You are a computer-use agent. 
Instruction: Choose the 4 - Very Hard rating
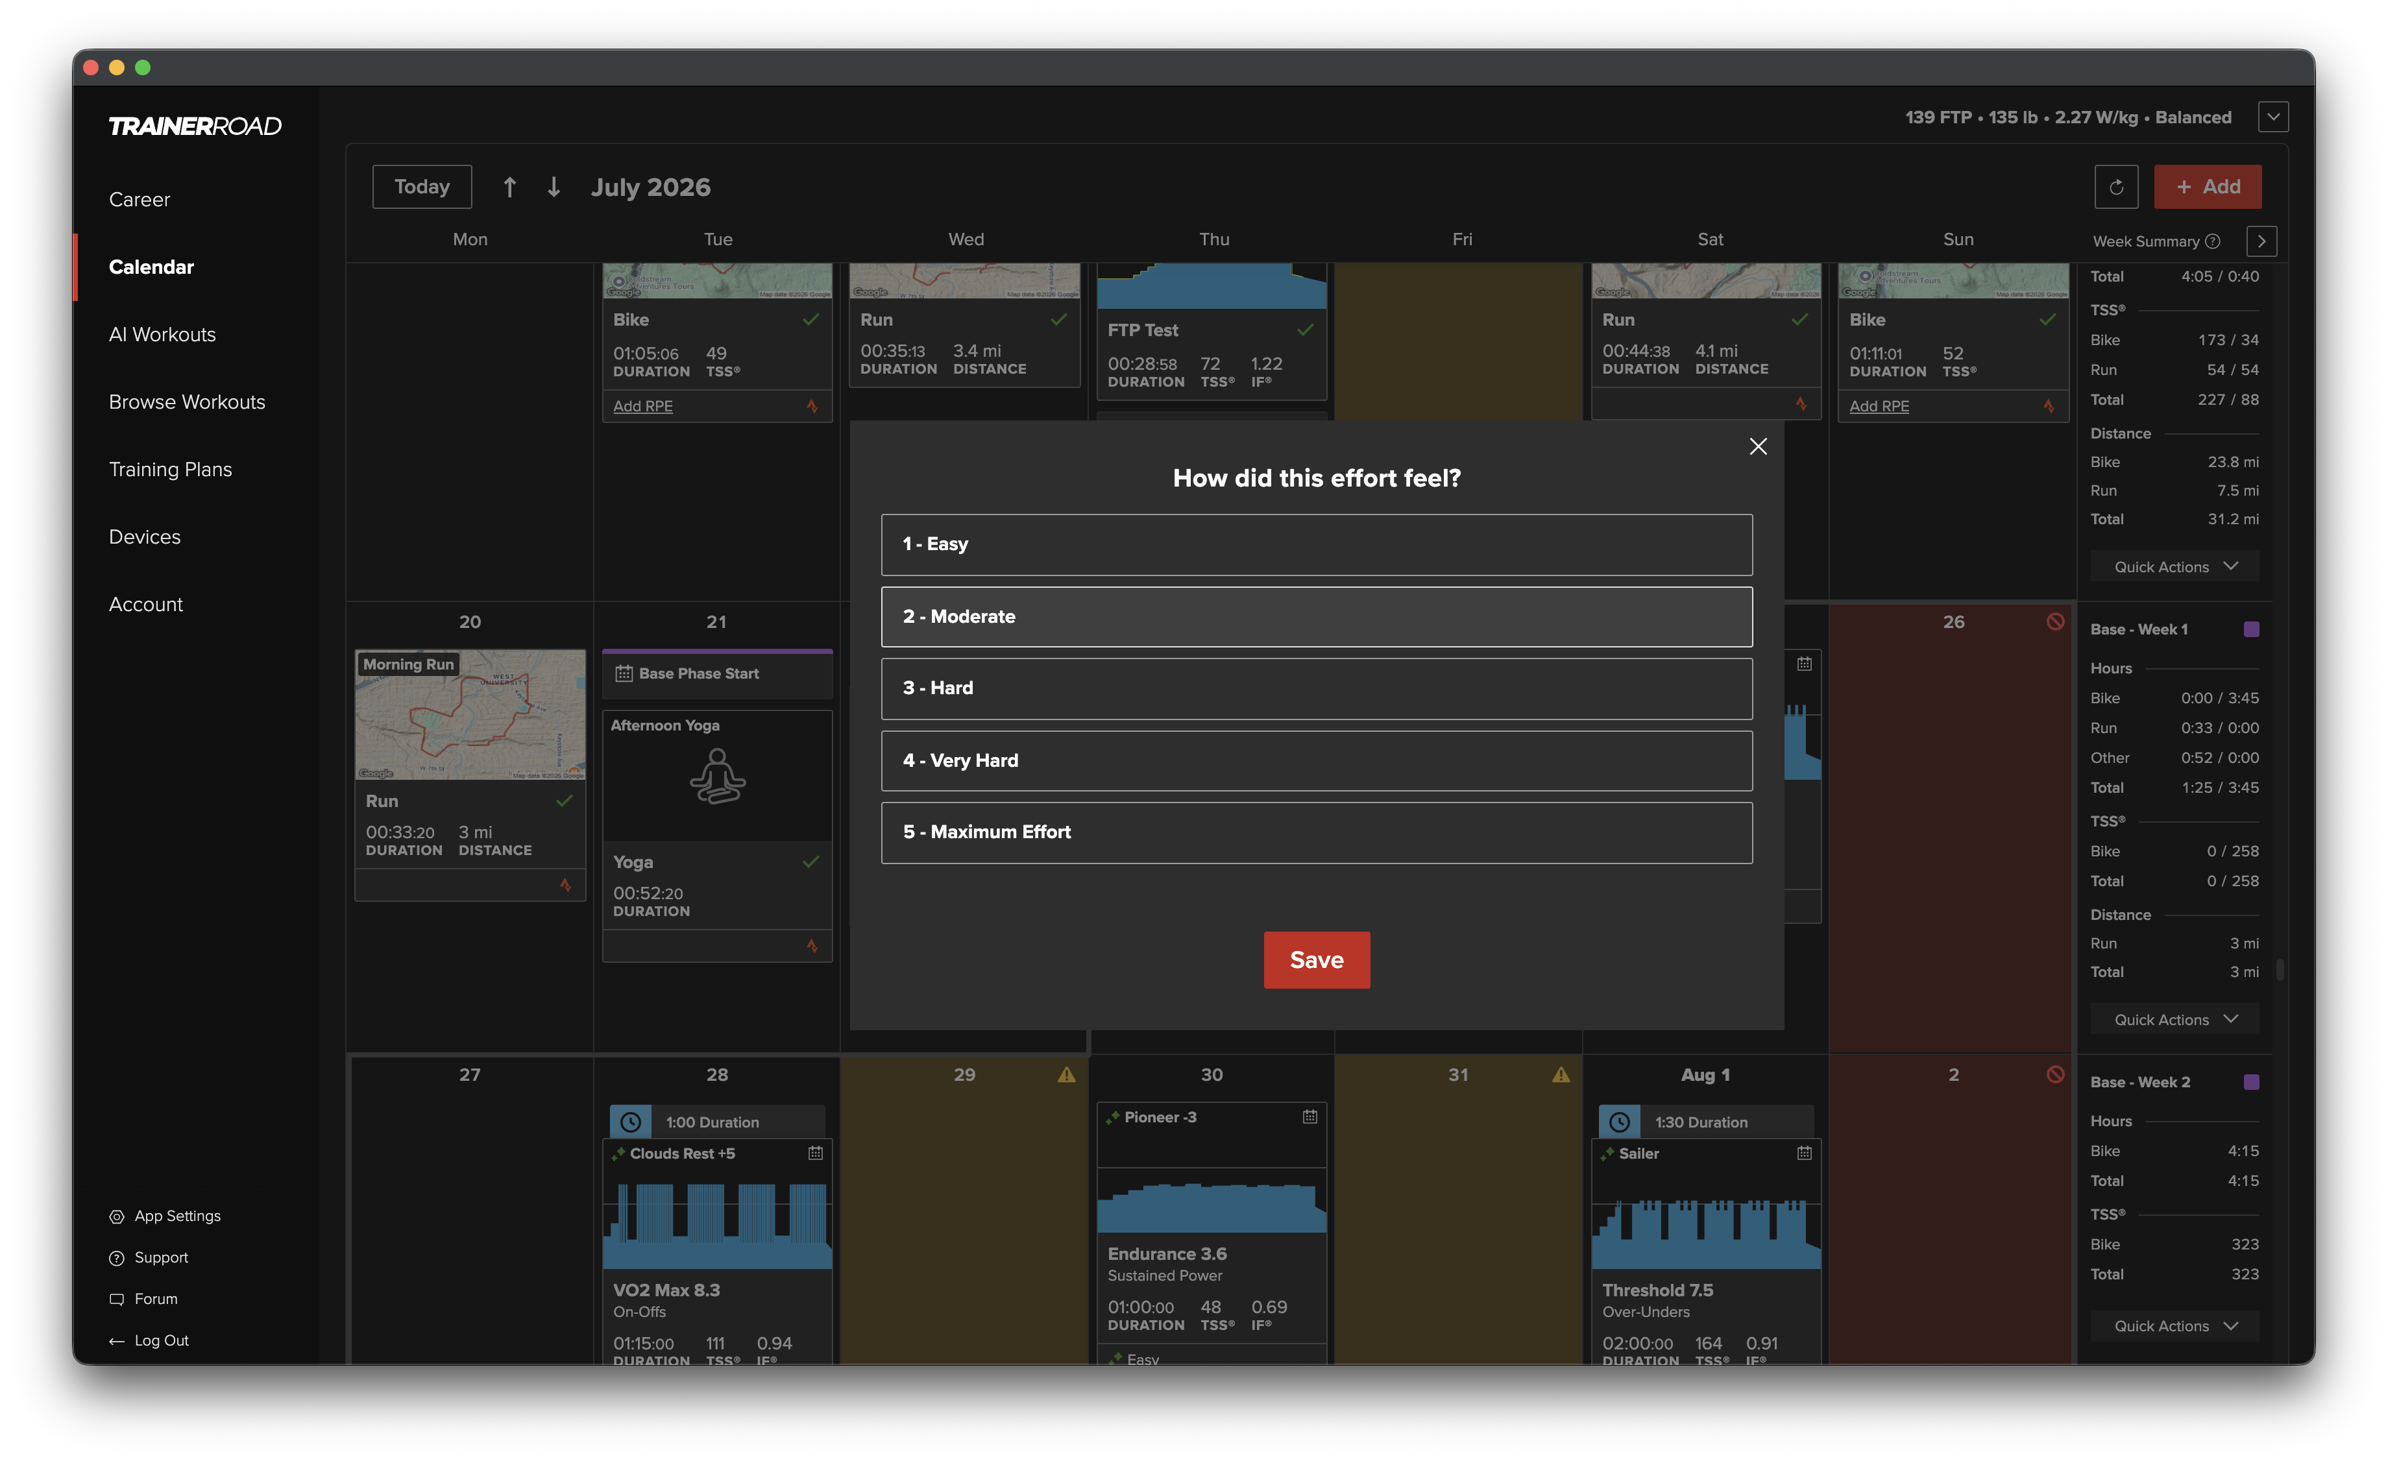click(x=1316, y=760)
